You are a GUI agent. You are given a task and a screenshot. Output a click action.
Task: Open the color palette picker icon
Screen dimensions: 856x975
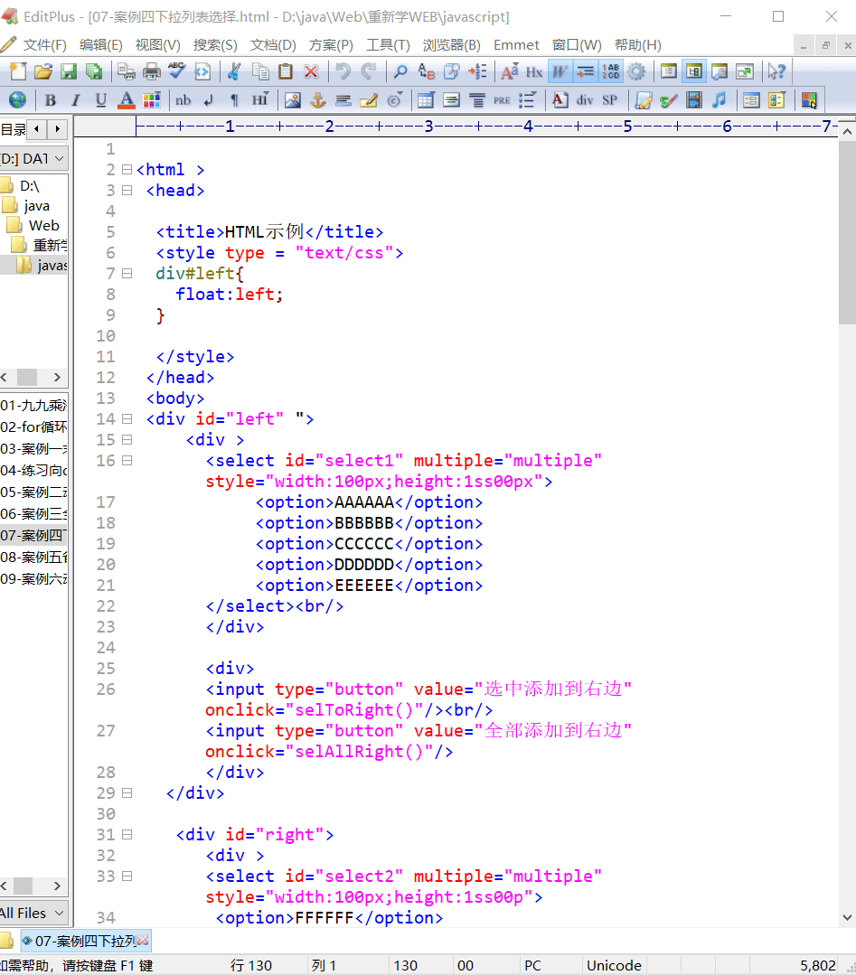(x=152, y=99)
